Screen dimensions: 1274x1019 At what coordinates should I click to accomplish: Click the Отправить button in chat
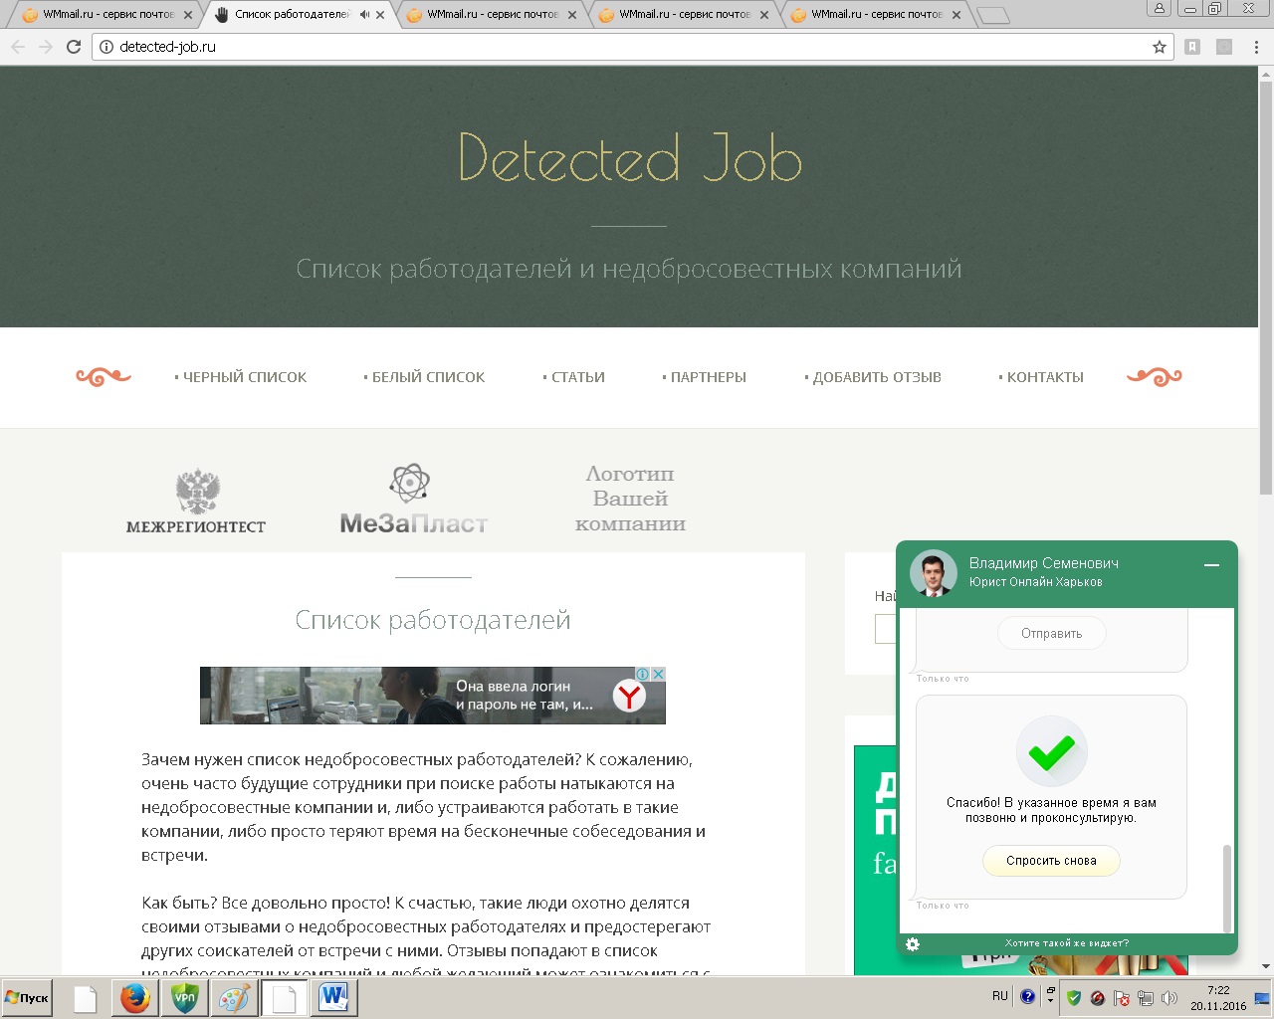pyautogui.click(x=1051, y=633)
